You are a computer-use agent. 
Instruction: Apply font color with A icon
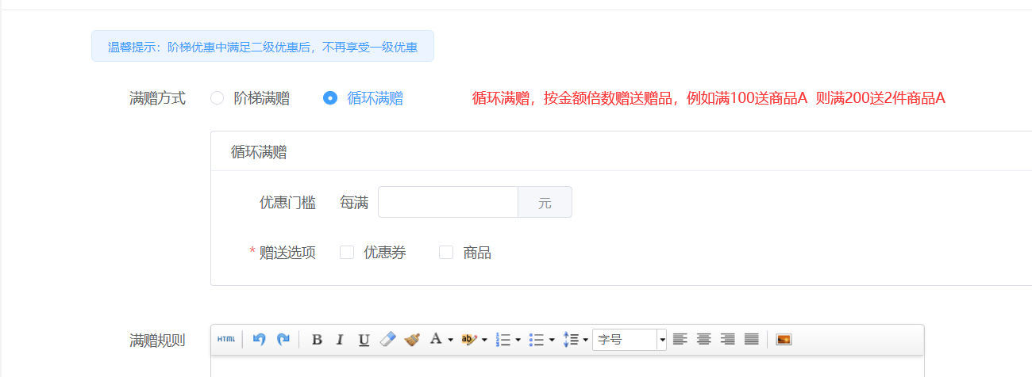coord(436,340)
